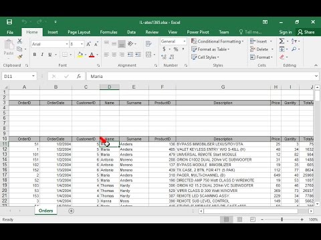Click the Share button

click(x=306, y=32)
